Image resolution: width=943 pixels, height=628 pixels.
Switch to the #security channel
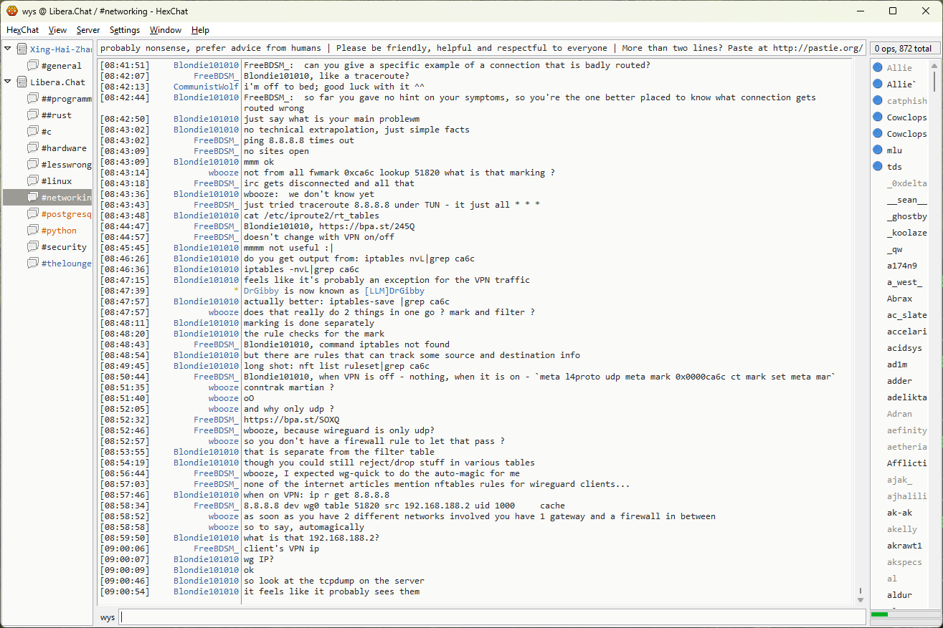[x=63, y=247]
